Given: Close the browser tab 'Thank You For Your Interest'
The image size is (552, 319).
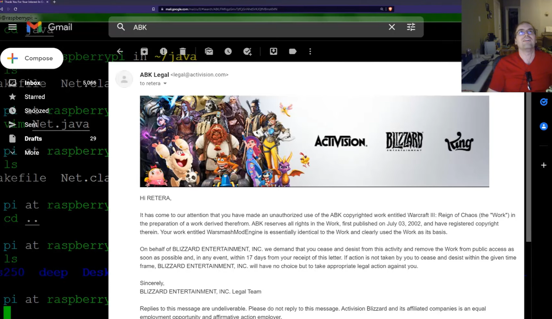Looking at the screenshot, I should 47,2.
